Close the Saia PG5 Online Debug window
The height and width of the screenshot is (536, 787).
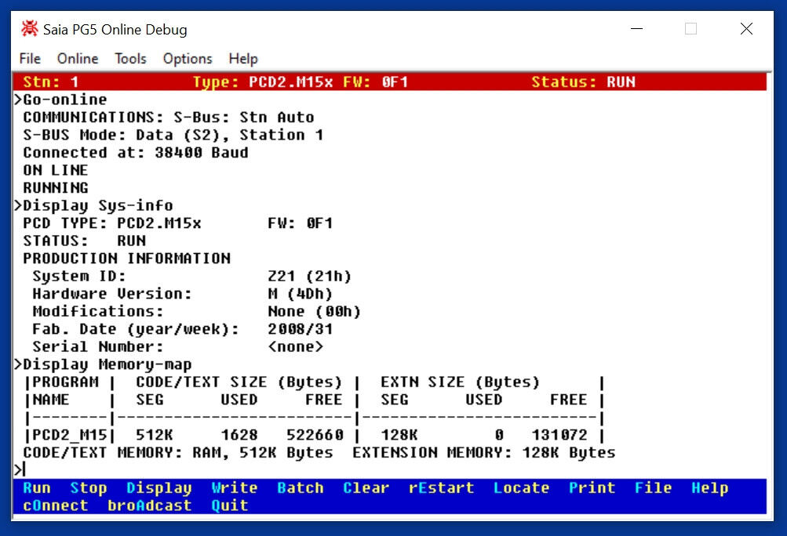pos(746,28)
